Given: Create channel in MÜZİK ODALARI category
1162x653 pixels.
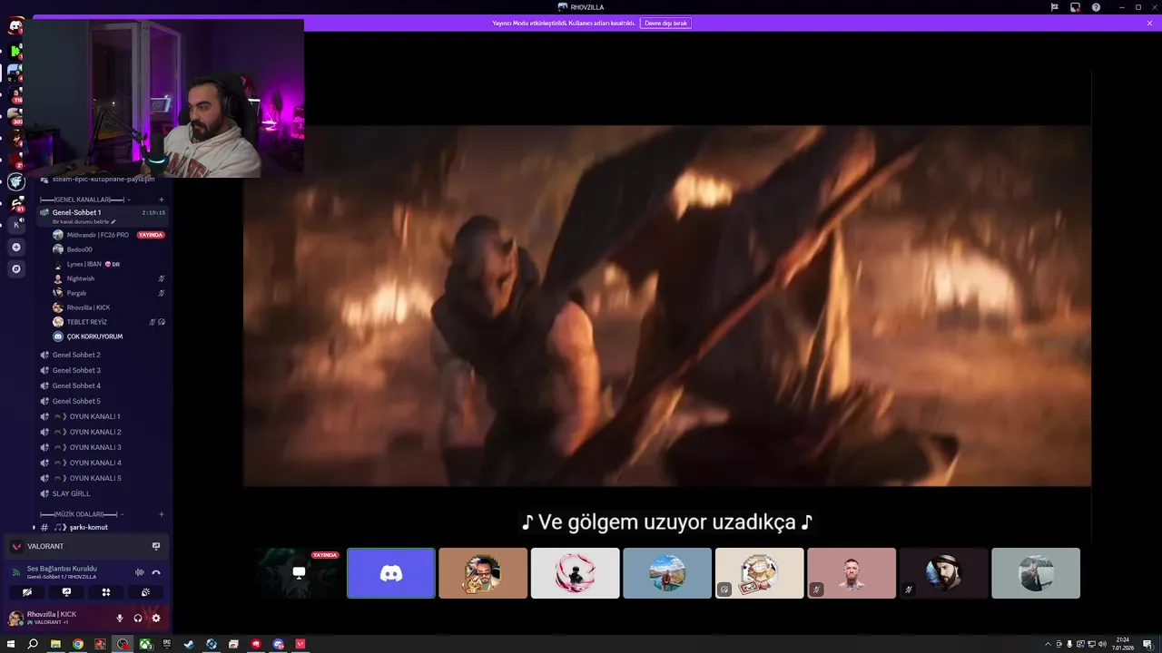Looking at the screenshot, I should click(x=162, y=514).
